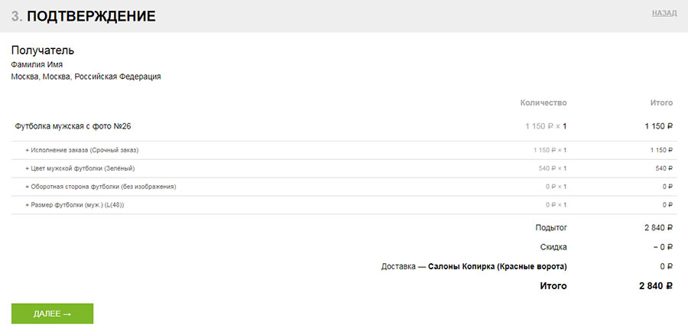This screenshot has height=329, width=688.
Task: Select the Получатель section title
Action: point(43,50)
